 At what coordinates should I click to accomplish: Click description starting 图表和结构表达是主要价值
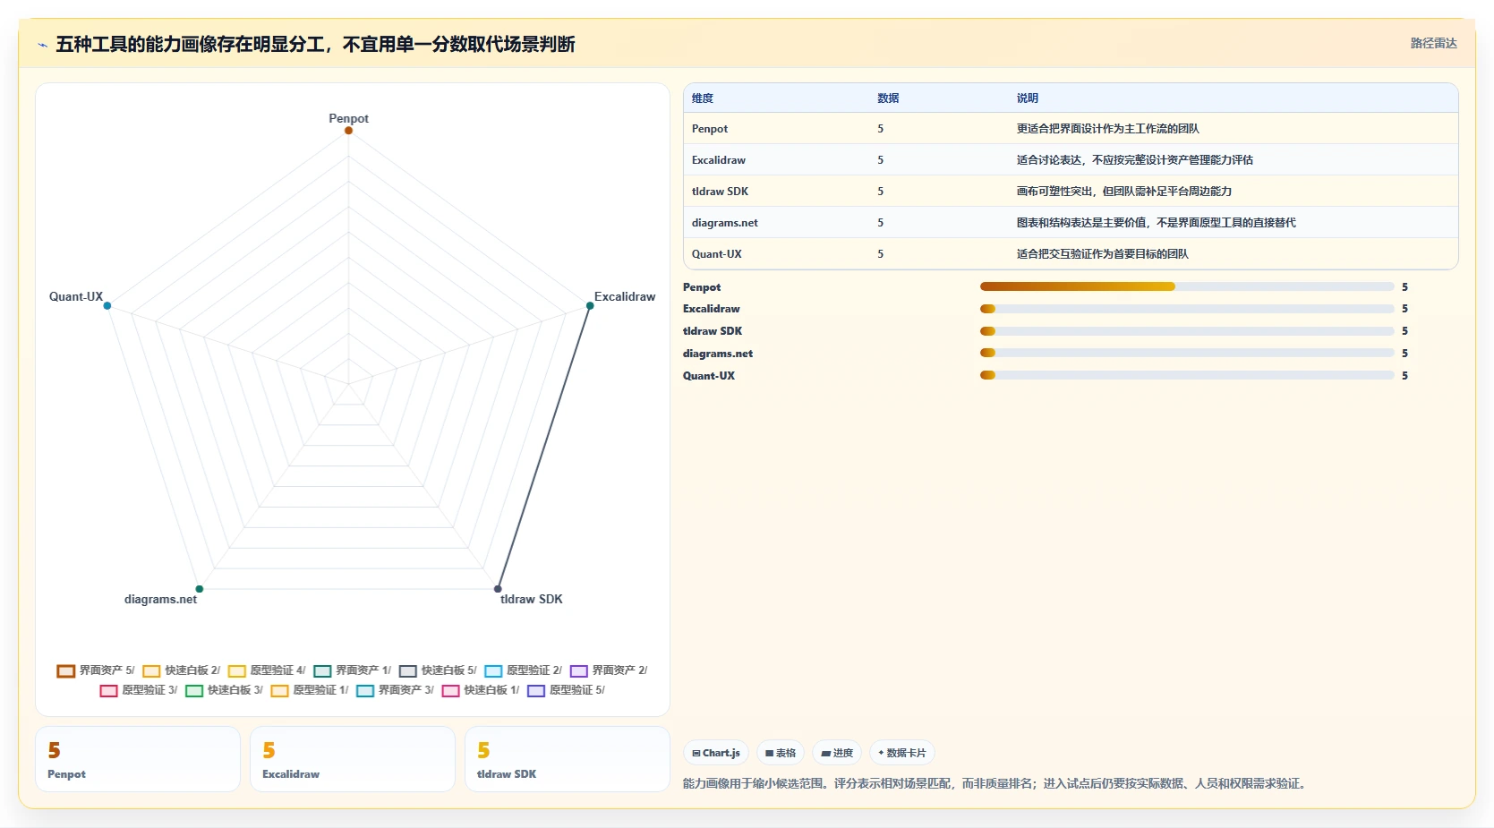[1157, 223]
